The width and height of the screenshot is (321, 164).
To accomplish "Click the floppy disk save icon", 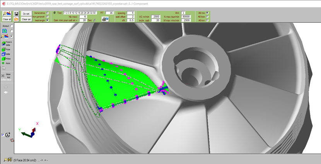I will click(x=16, y=14).
